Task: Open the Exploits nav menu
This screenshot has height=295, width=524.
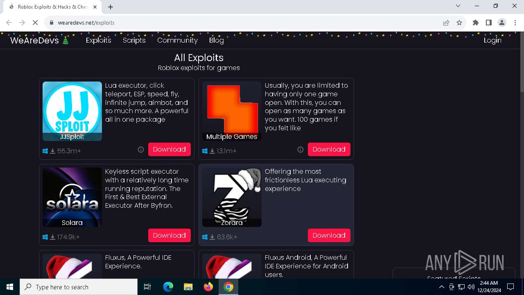Action: (x=99, y=40)
